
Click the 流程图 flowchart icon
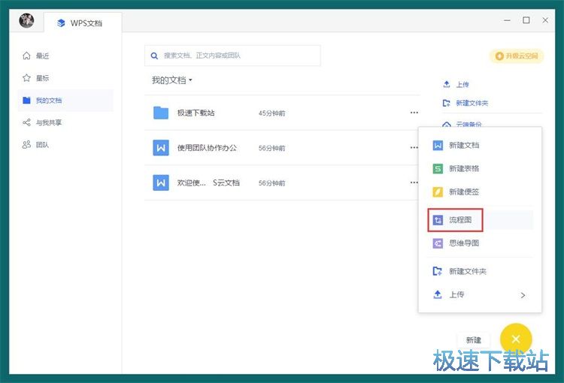[438, 220]
